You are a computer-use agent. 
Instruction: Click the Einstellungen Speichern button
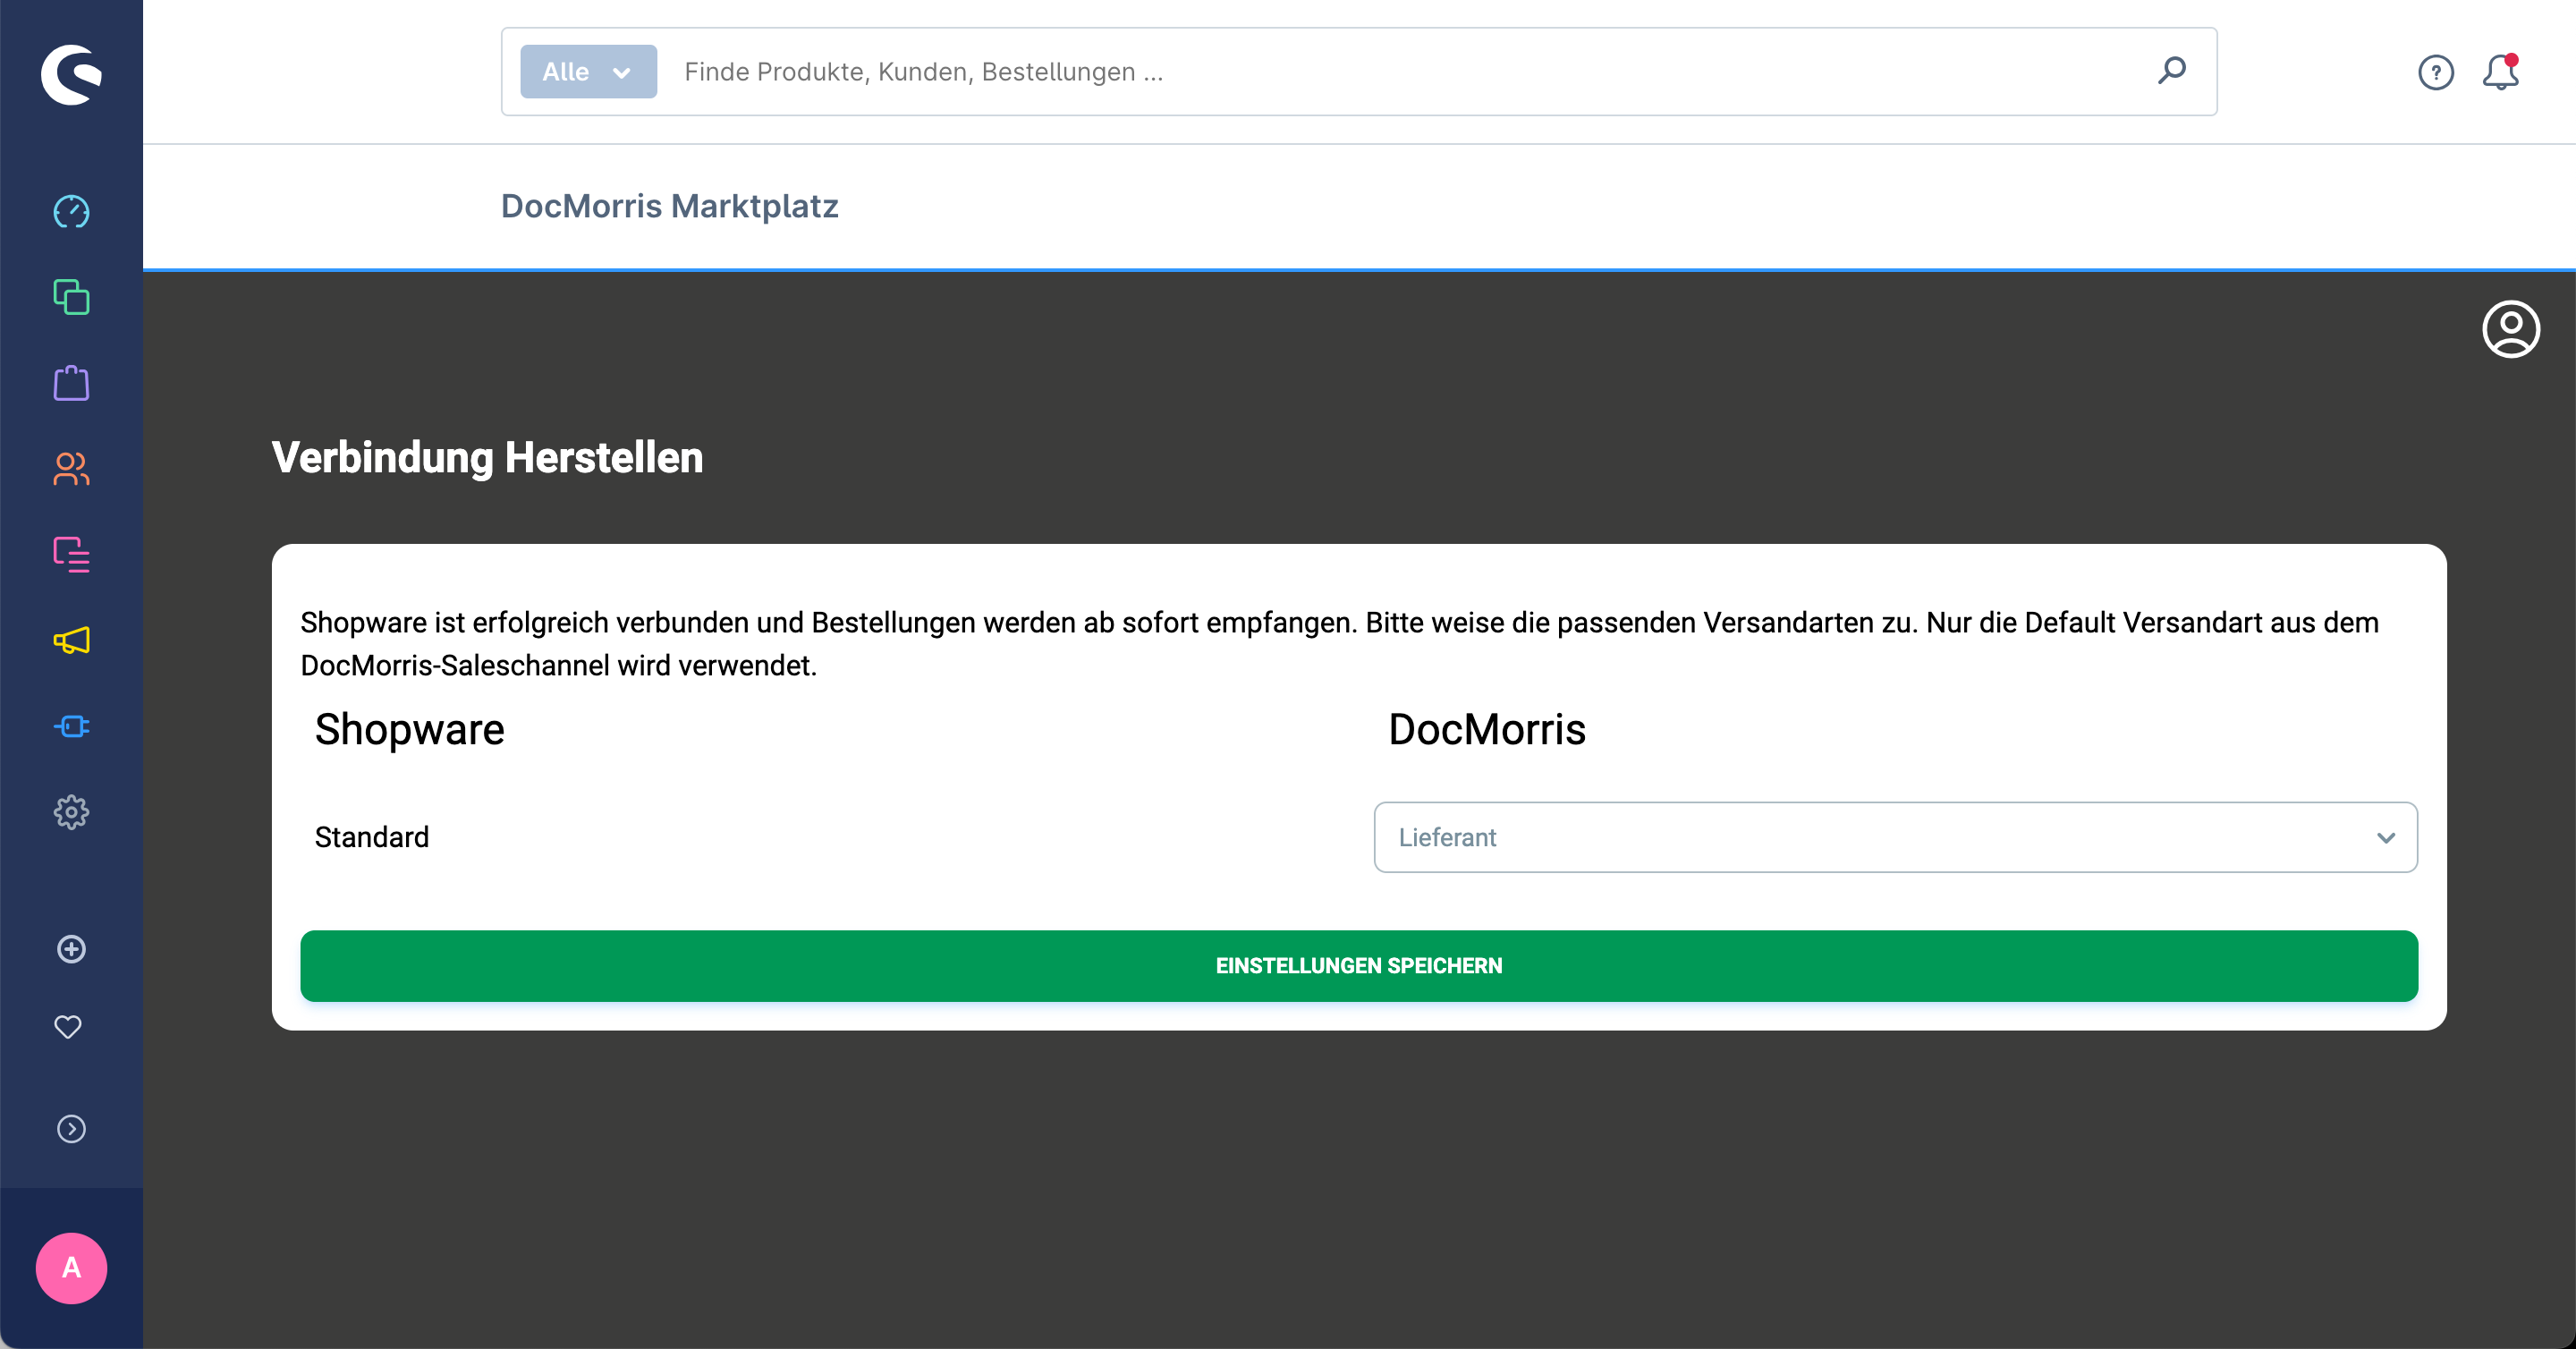[1359, 966]
